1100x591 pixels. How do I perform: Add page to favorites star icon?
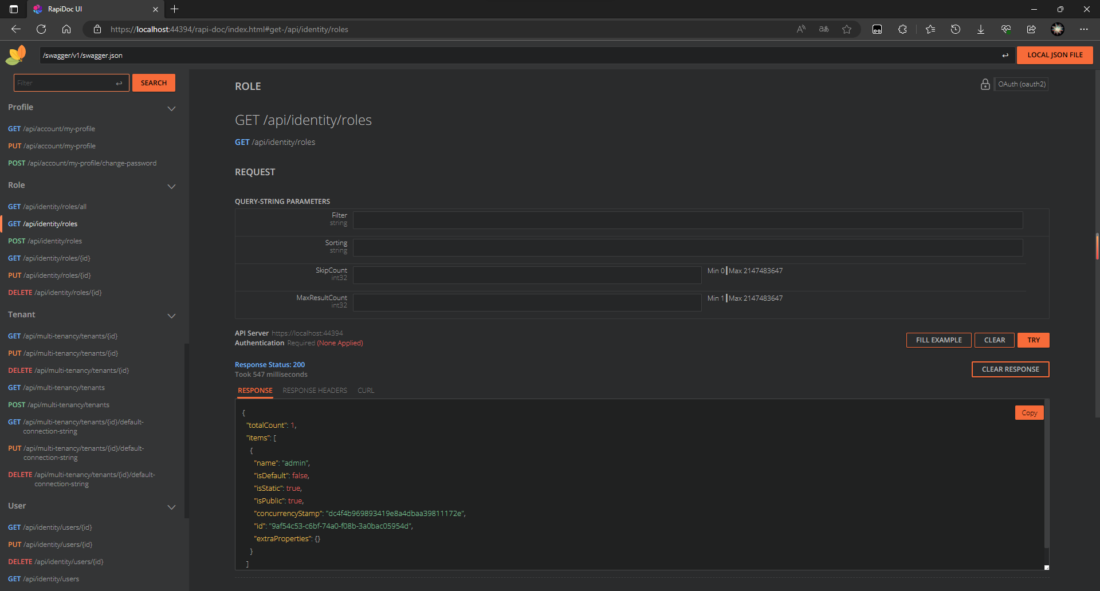coord(847,29)
